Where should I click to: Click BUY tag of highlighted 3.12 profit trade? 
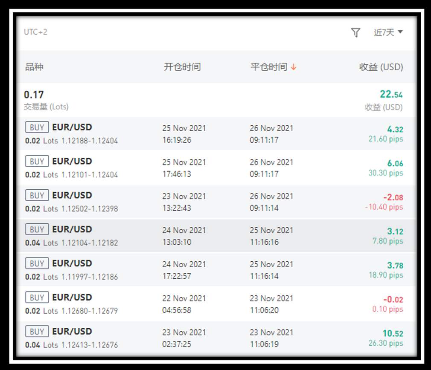[37, 229]
